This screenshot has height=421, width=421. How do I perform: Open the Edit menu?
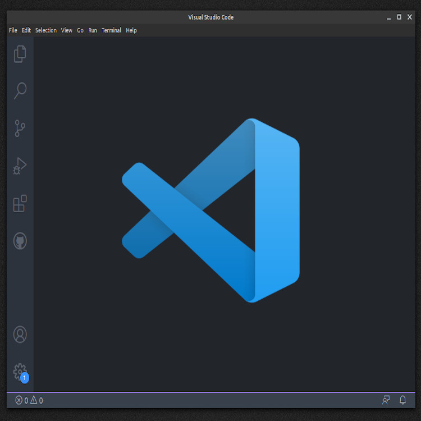(x=26, y=30)
